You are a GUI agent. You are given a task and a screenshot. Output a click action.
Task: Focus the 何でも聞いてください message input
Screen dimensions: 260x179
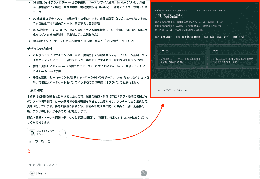[88, 165]
